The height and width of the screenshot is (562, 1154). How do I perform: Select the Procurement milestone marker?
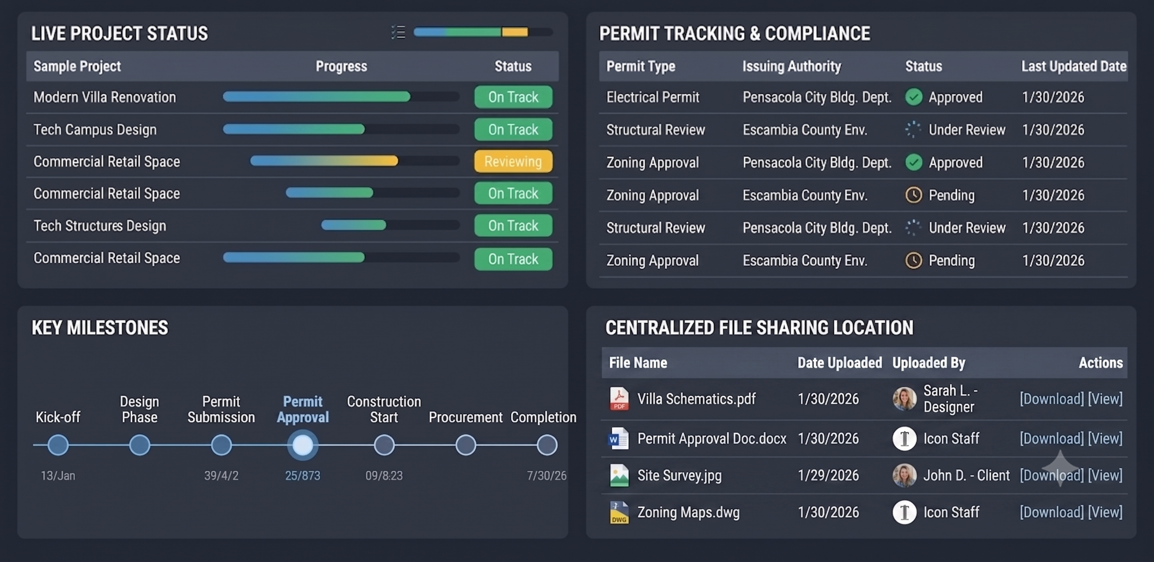point(466,445)
